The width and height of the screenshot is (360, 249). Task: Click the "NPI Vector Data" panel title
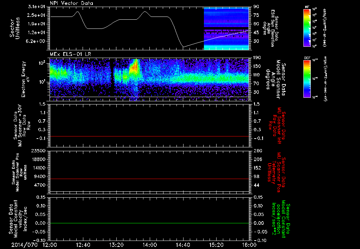pyautogui.click(x=71, y=3)
